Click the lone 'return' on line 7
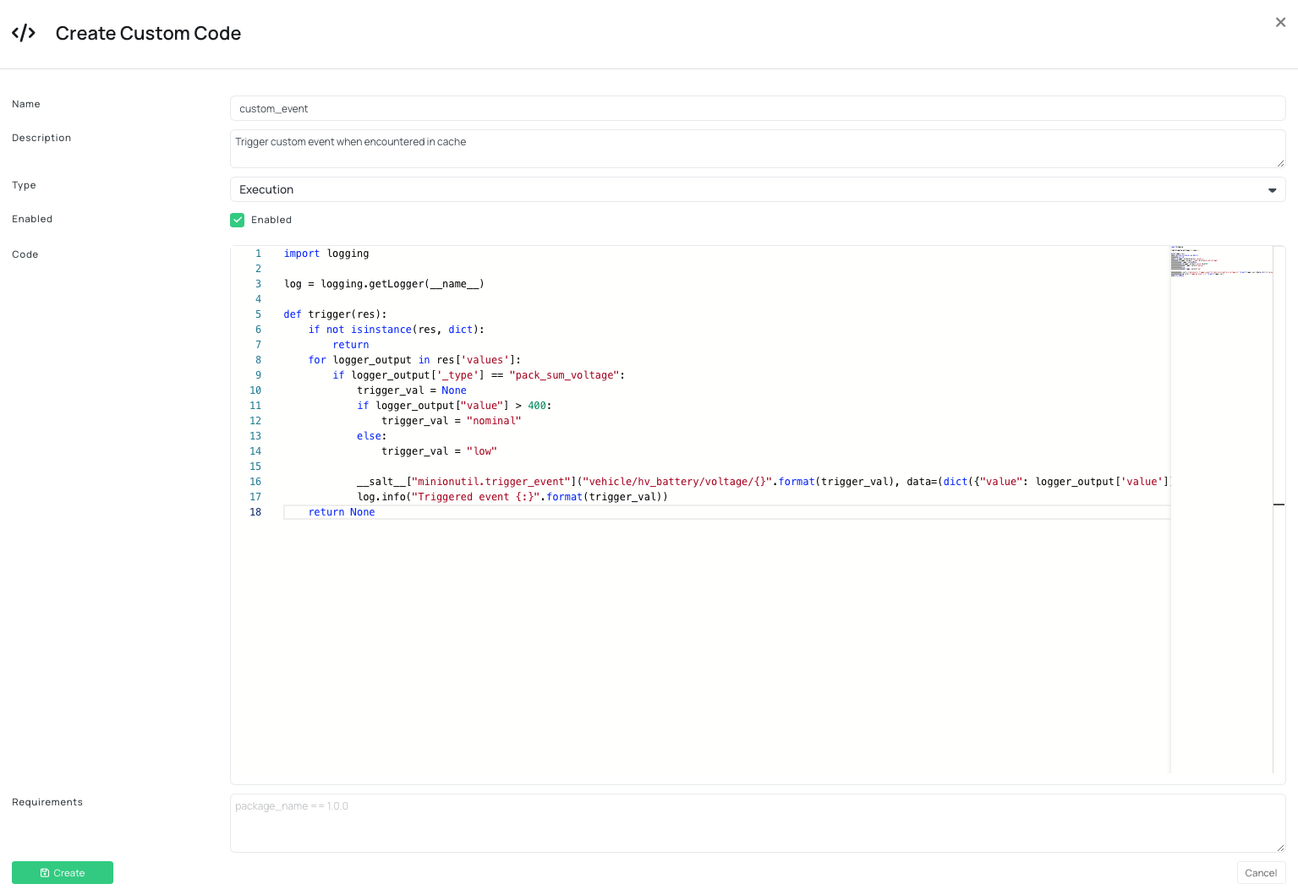Image resolution: width=1298 pixels, height=895 pixels. [x=351, y=345]
